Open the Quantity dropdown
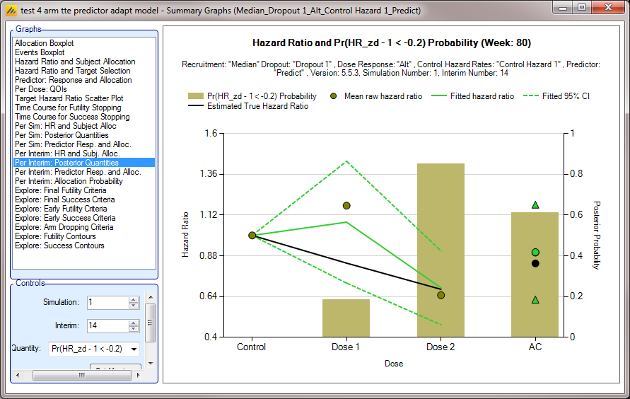Image resolution: width=630 pixels, height=399 pixels. pyautogui.click(x=134, y=349)
